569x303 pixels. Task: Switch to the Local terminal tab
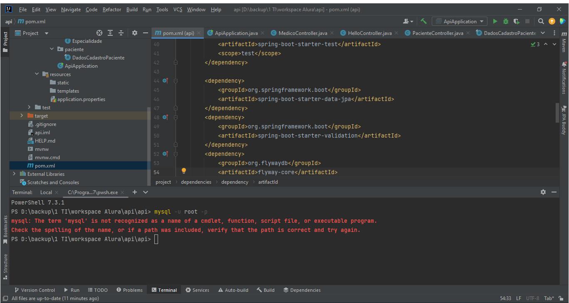(46, 192)
